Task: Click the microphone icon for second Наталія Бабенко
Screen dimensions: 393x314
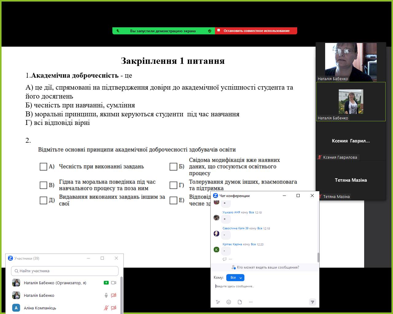Action: click(x=106, y=295)
